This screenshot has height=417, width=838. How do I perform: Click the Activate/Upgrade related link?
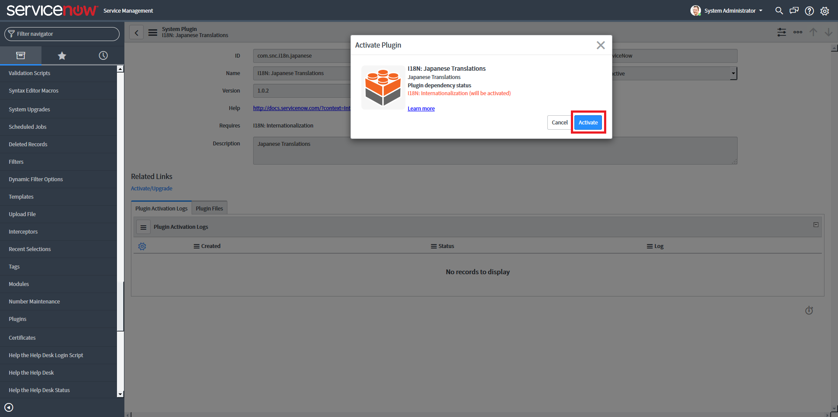[x=151, y=189]
